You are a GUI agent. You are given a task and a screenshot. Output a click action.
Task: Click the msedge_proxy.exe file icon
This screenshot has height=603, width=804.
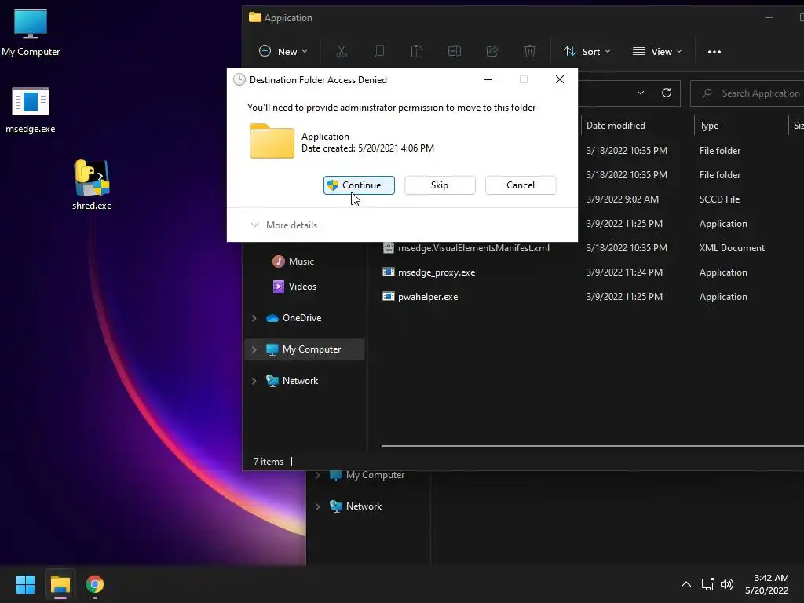[x=389, y=272]
